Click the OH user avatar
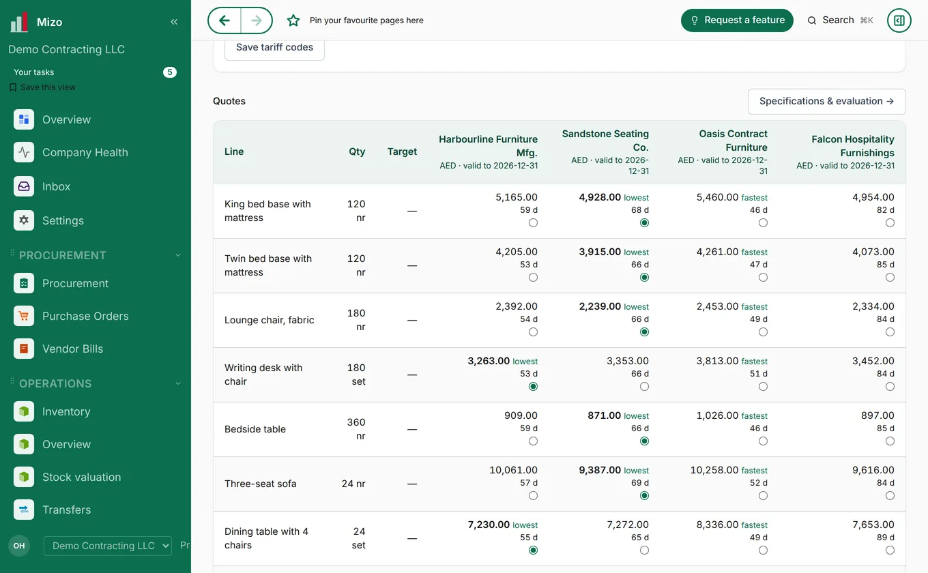The height and width of the screenshot is (573, 928). pos(19,546)
